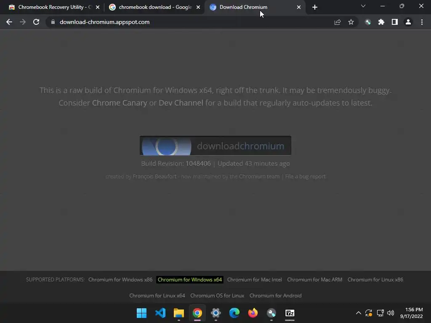Click Google Chrome taskbar icon
This screenshot has width=431, height=323.
coord(197,313)
